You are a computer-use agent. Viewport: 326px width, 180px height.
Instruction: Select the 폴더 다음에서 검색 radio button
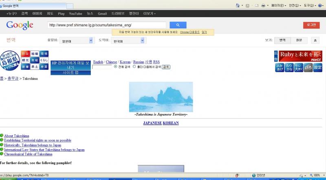[135, 66]
